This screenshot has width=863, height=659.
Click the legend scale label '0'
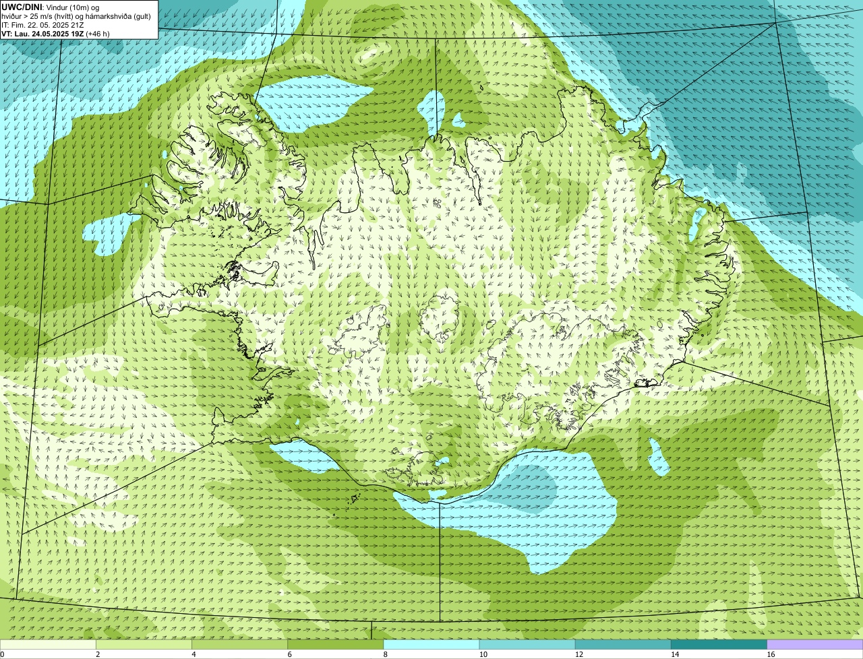(2, 654)
